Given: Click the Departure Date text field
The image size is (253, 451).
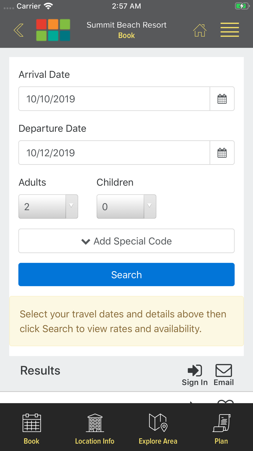Looking at the screenshot, I should point(114,153).
